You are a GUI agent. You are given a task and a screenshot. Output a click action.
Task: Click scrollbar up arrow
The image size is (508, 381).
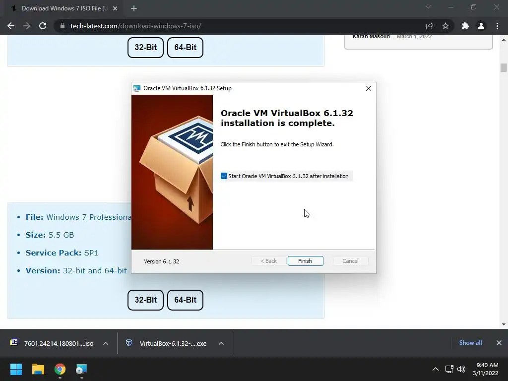tap(504, 40)
